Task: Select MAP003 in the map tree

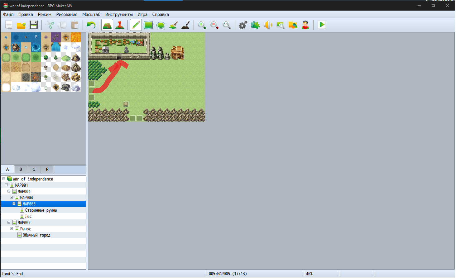Action: tap(24, 191)
